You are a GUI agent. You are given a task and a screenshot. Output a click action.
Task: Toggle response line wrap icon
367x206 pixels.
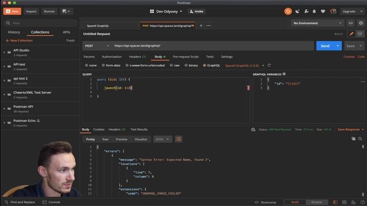pos(178,139)
